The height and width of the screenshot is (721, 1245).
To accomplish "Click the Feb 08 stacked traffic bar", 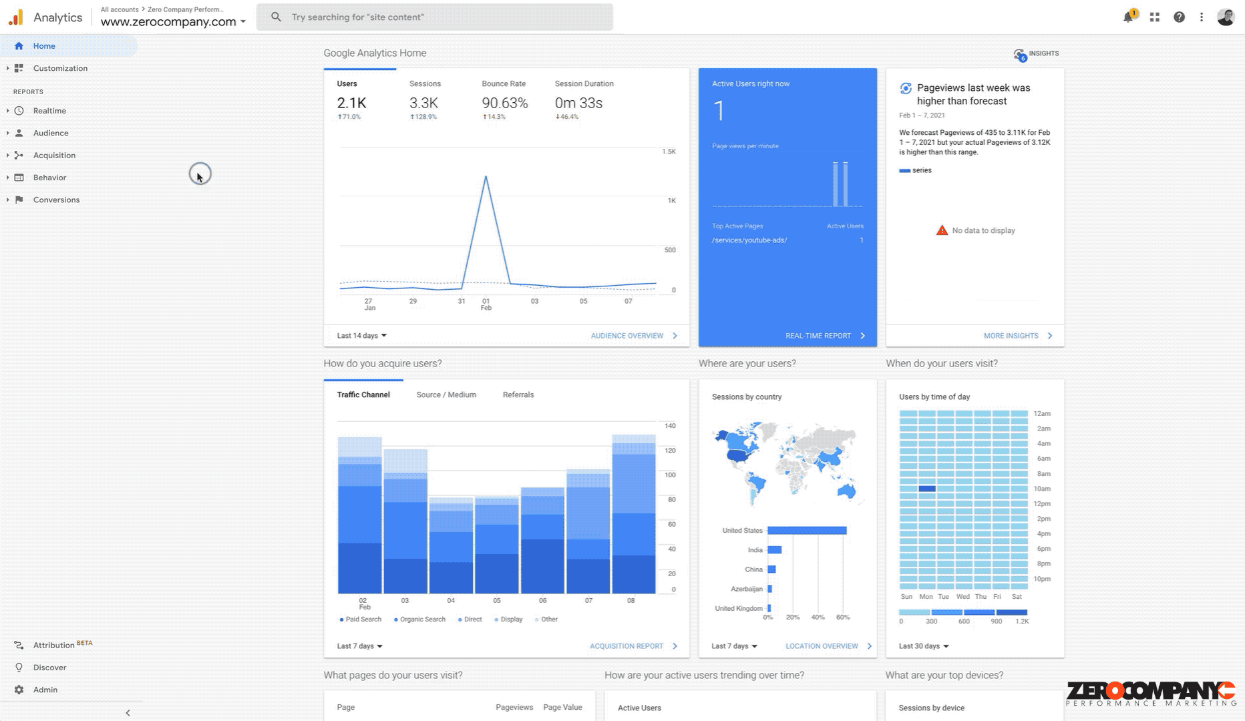I will [x=634, y=514].
